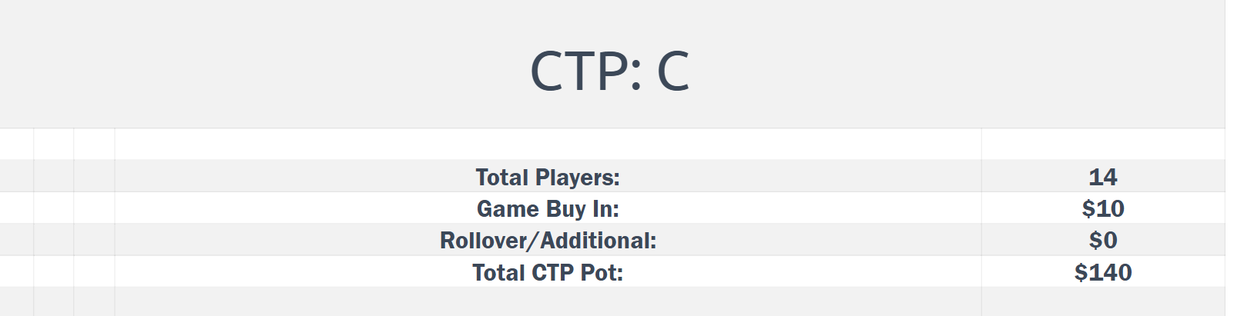Click narrow empty cell directly left of "Rollover/Additional:"
The height and width of the screenshot is (316, 1234).
[94, 241]
